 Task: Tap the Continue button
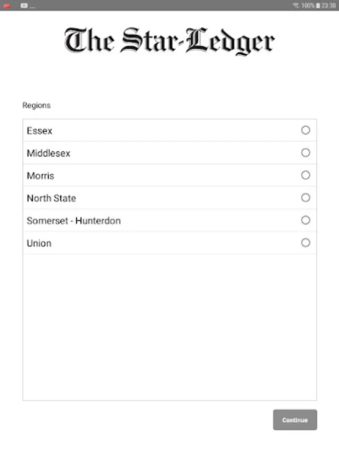pos(295,420)
